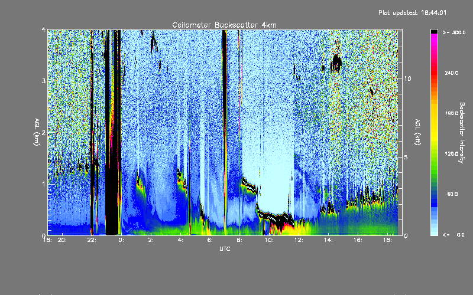Screen dimensions: 473x295
Task: Click the '2:' time tick label
Action: tap(151, 240)
